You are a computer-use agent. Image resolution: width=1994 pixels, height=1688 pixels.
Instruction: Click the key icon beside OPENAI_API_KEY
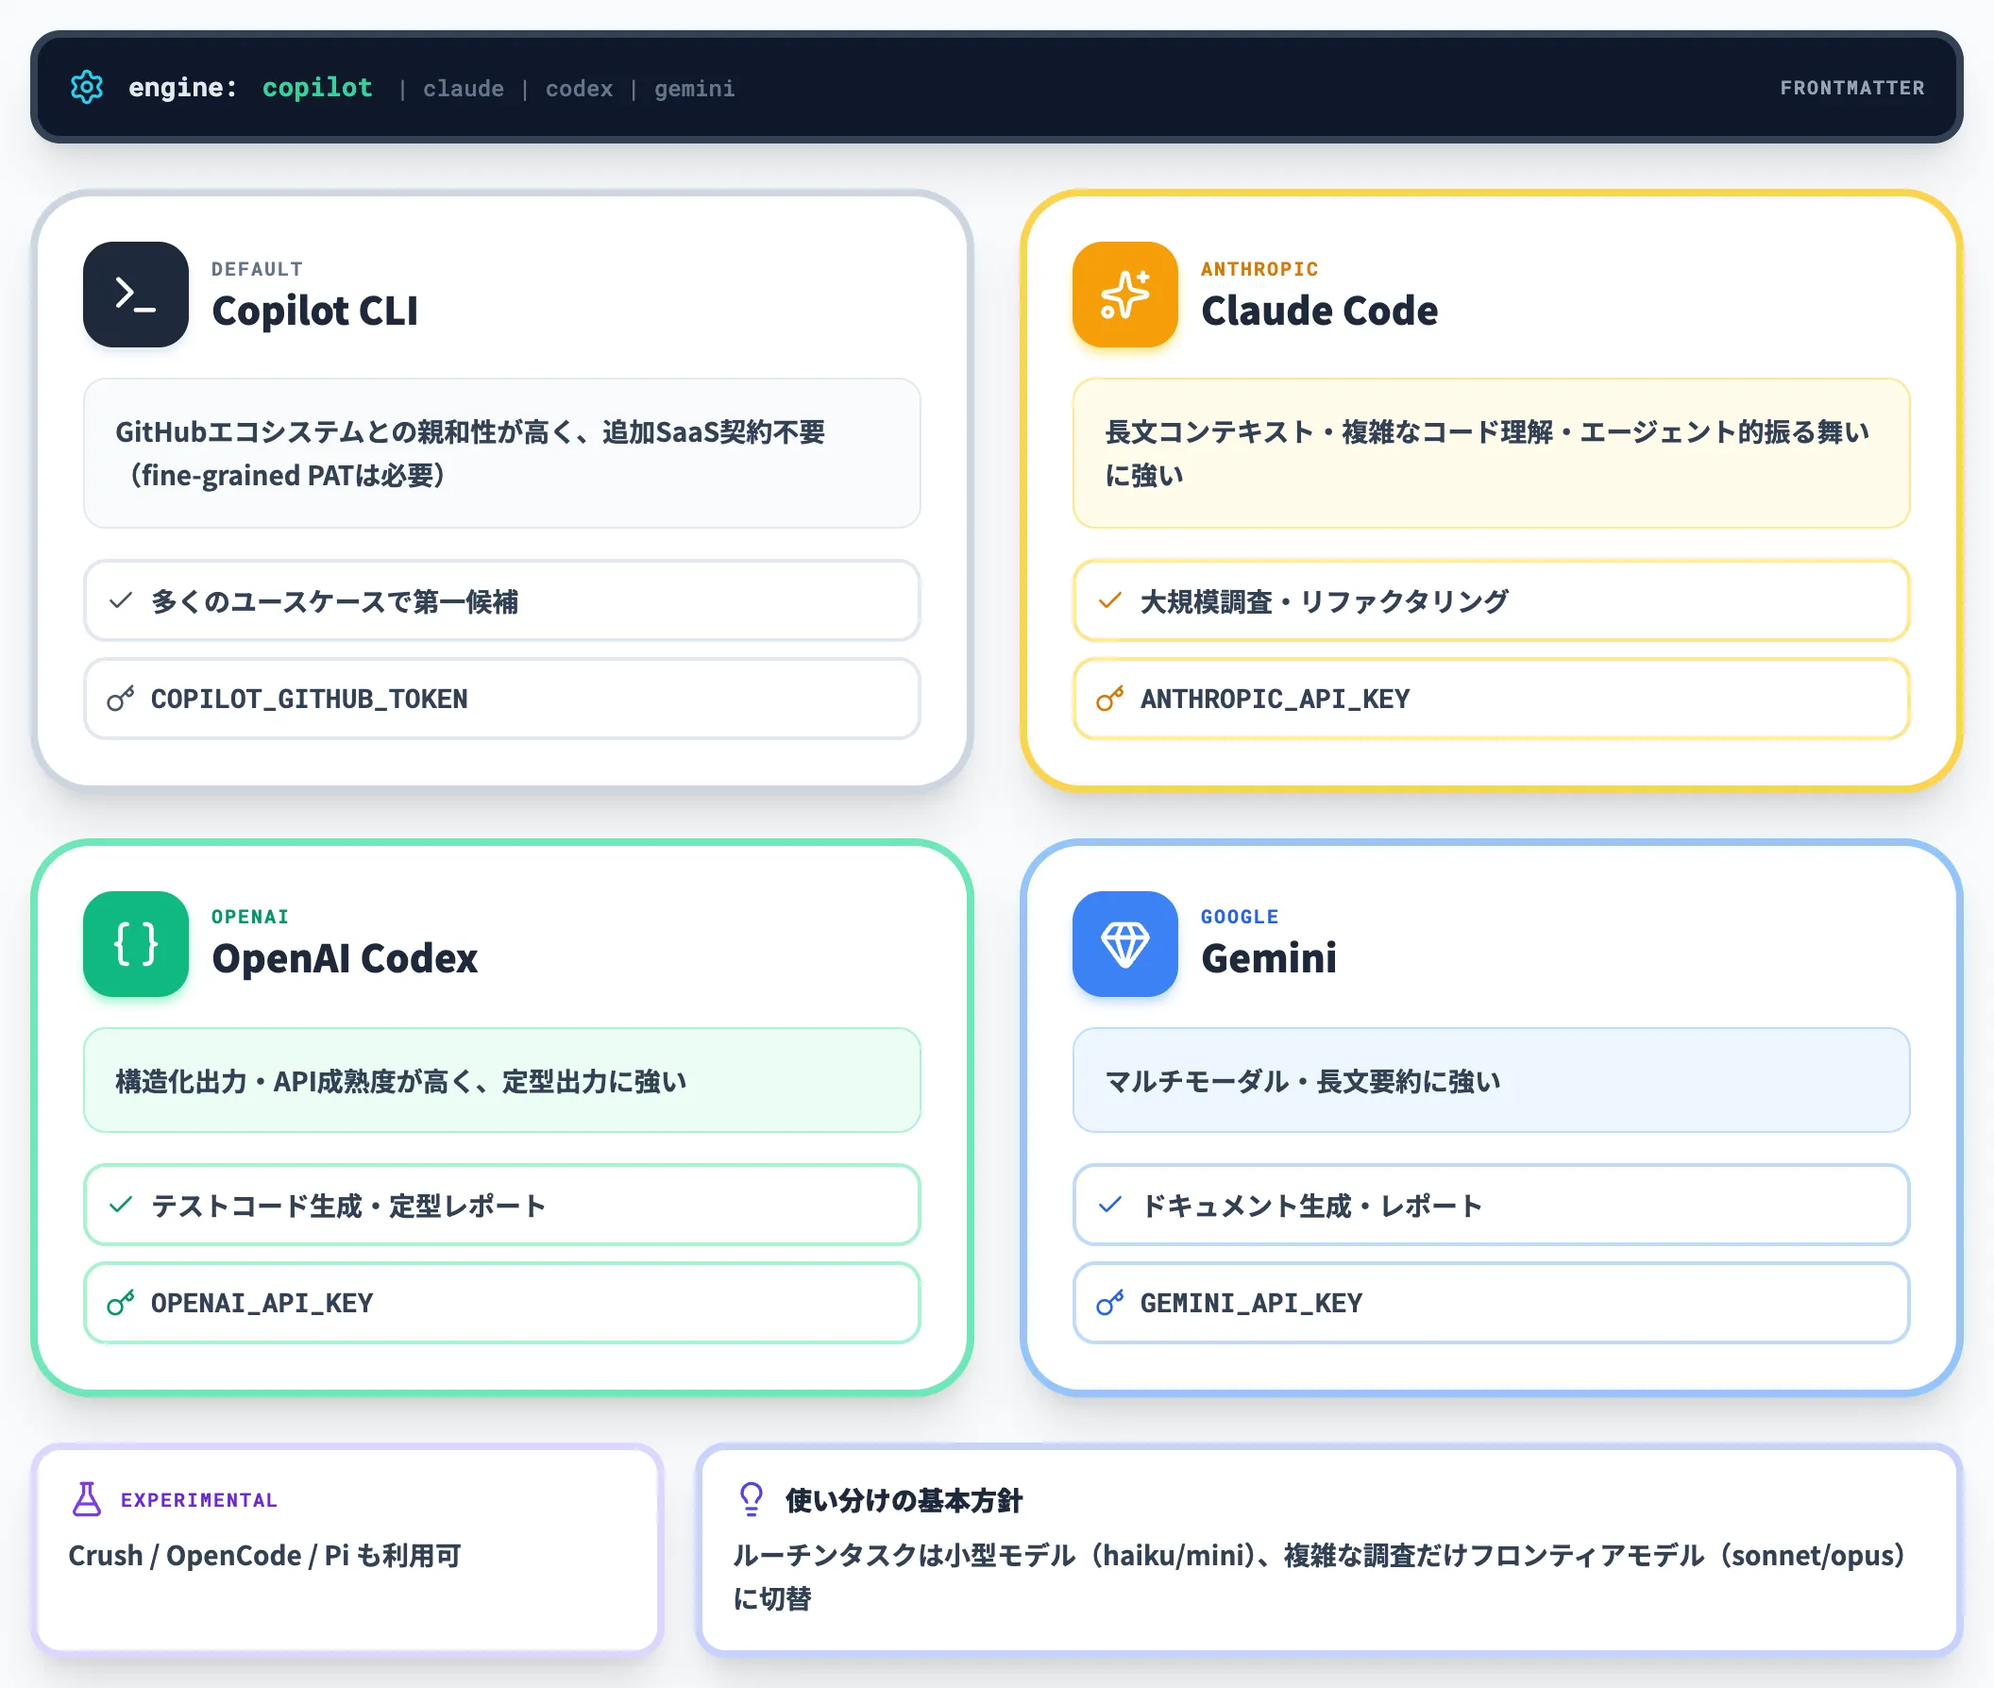coord(121,1303)
